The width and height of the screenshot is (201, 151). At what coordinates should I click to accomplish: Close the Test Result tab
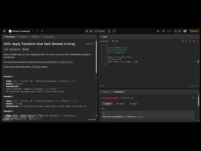point(125,92)
